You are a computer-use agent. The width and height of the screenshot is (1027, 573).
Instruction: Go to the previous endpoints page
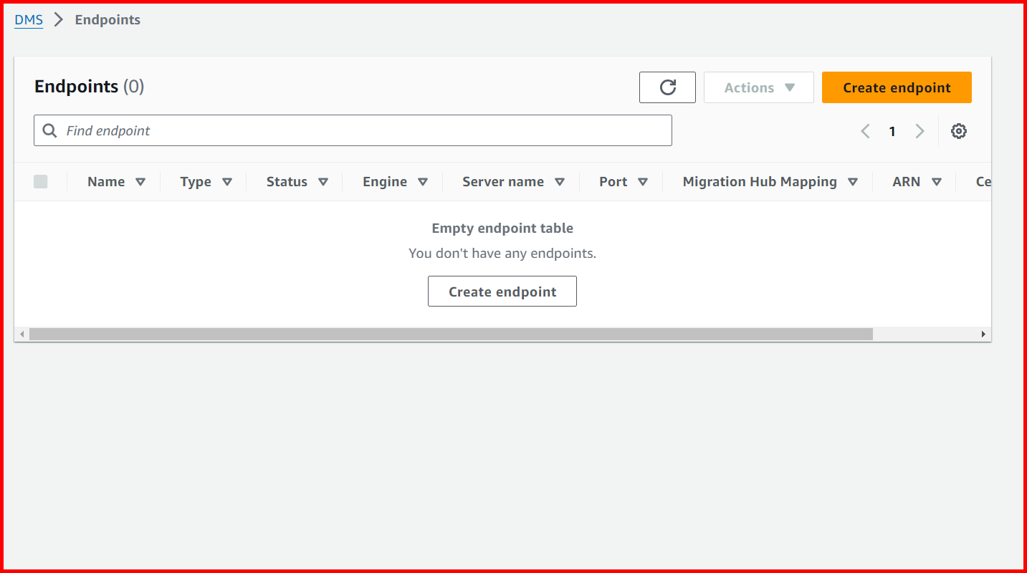pos(865,130)
